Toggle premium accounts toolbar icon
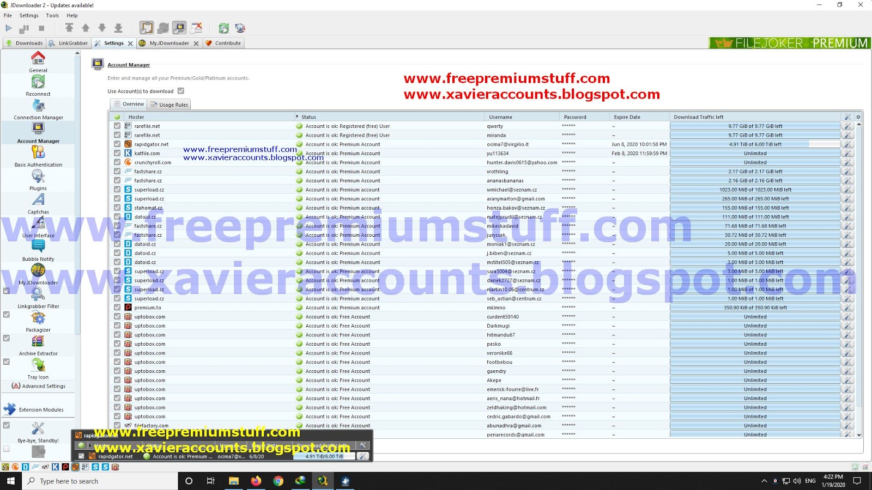 click(179, 28)
